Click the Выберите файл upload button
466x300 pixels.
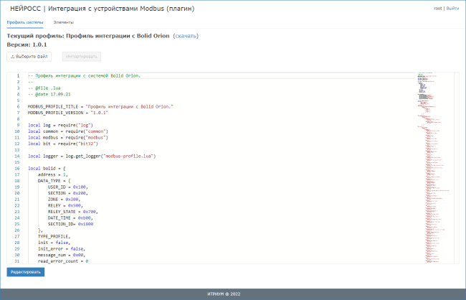point(29,57)
